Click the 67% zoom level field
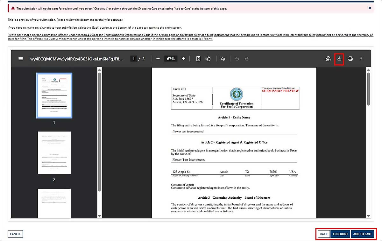Image resolution: width=382 pixels, height=241 pixels. point(171,59)
